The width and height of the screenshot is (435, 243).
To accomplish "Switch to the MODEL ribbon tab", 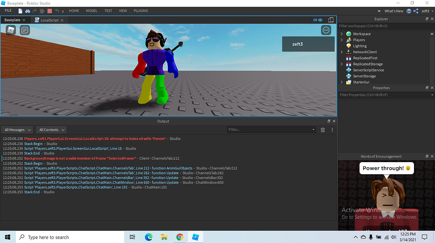I will click(x=92, y=11).
